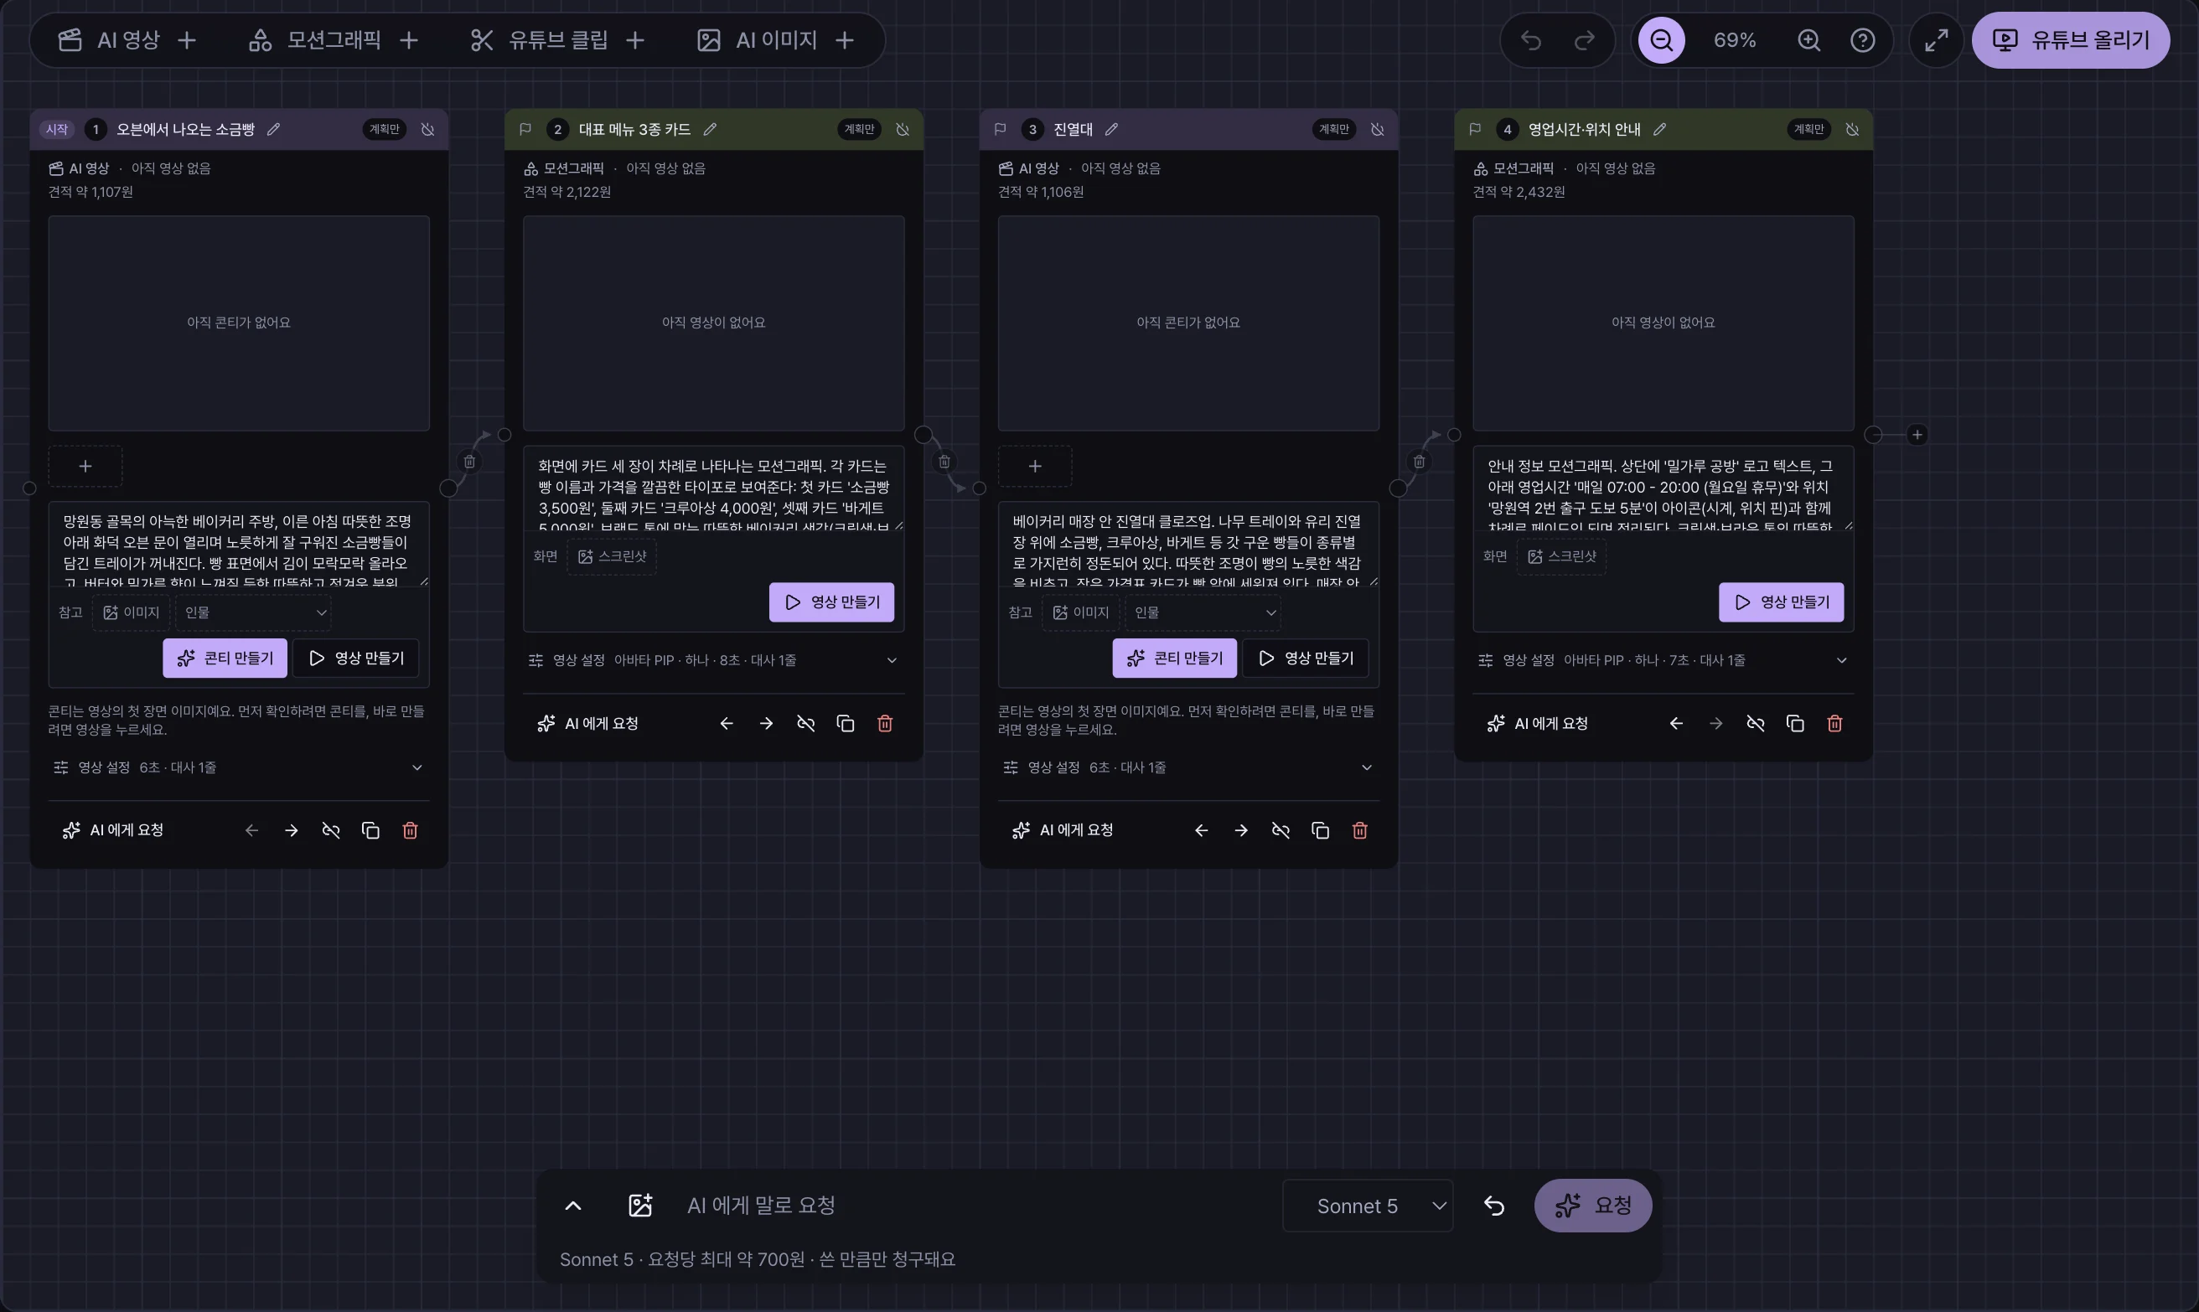The image size is (2199, 1312).
Task: Click the plus node after scene 4
Action: pyautogui.click(x=1917, y=435)
